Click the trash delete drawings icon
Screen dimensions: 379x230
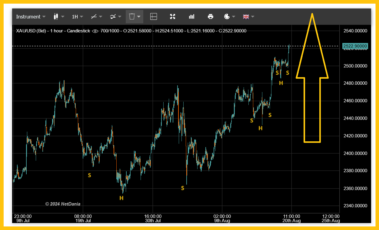coord(131,17)
